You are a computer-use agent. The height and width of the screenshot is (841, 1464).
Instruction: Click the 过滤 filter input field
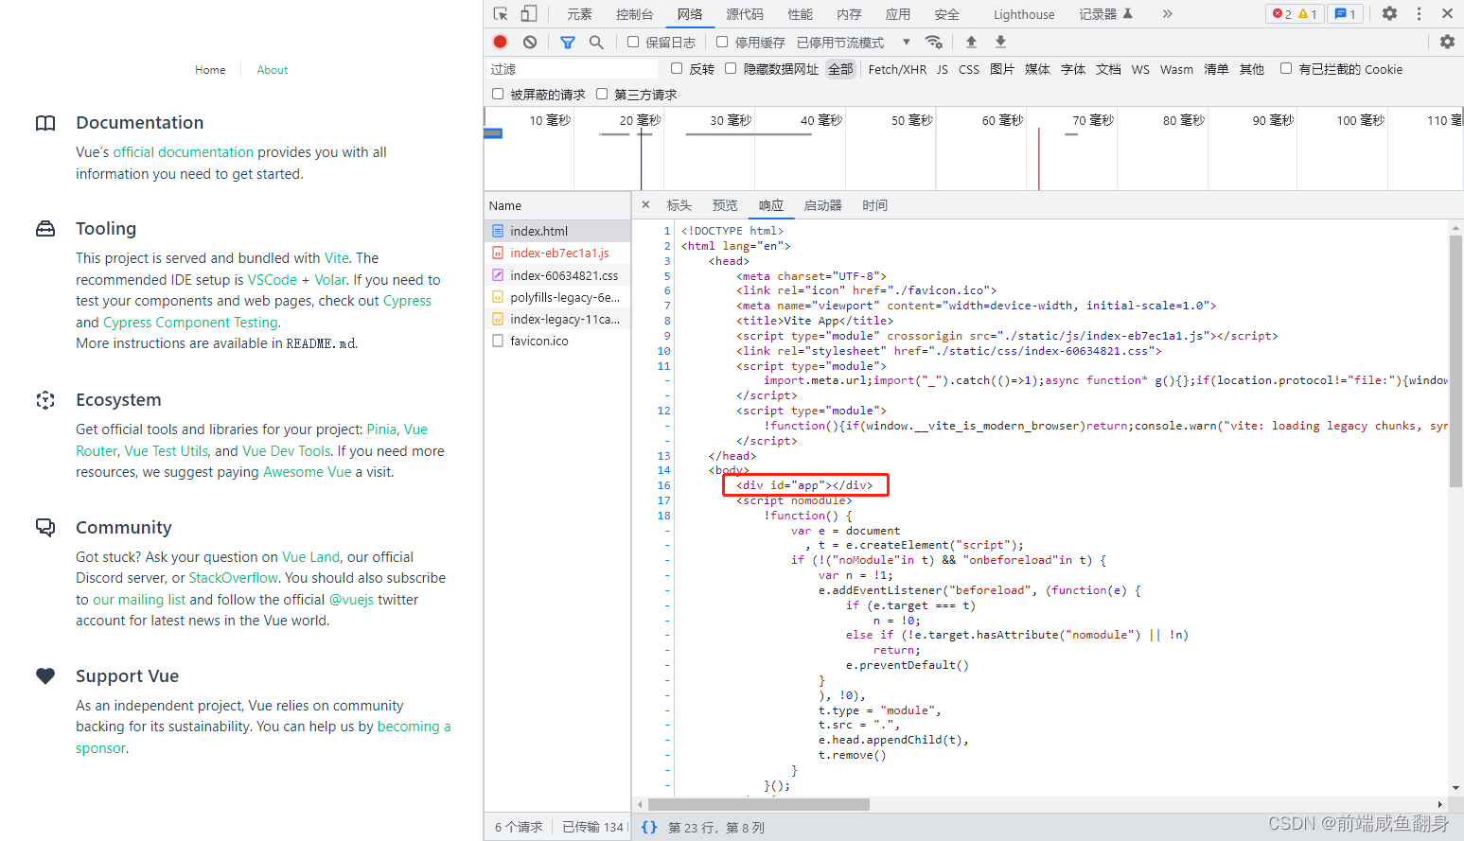pyautogui.click(x=572, y=69)
